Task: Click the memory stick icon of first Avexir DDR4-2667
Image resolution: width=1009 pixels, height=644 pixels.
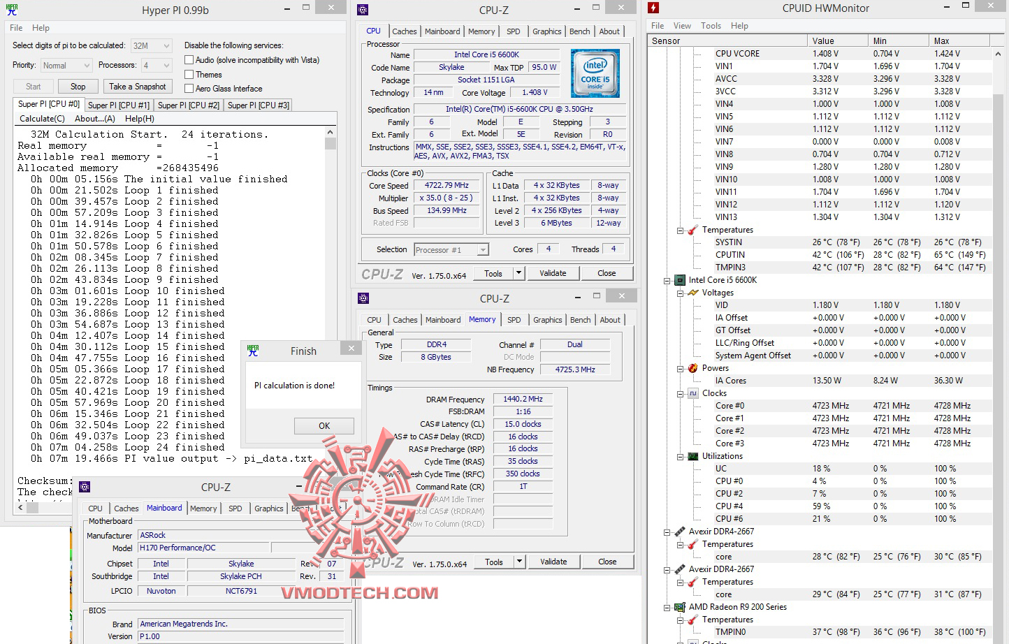Action: [679, 532]
